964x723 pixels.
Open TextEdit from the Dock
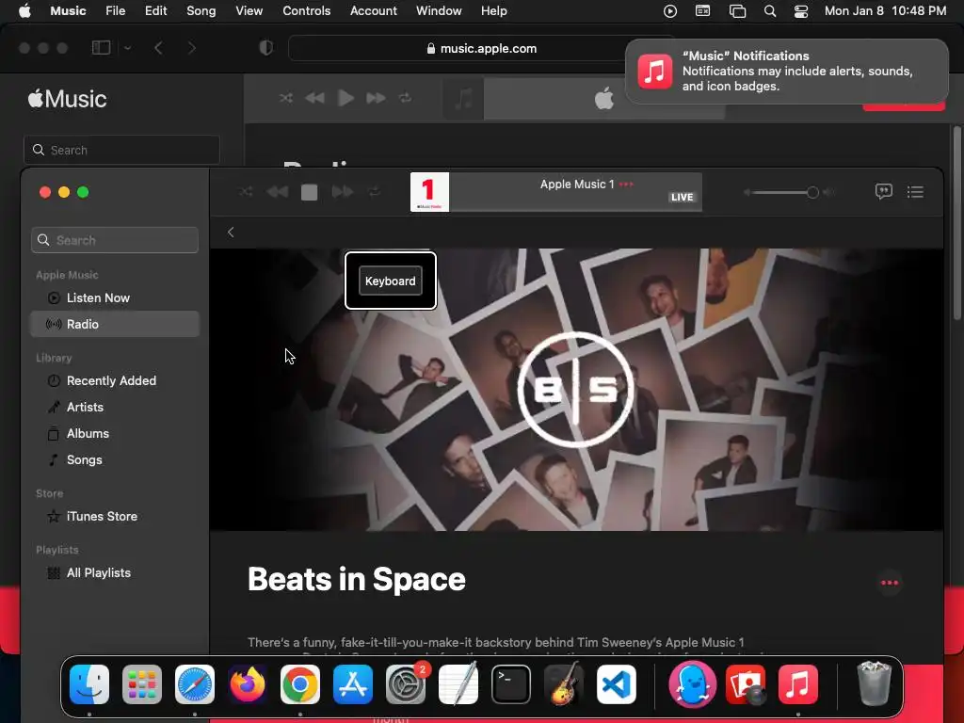[x=458, y=683]
